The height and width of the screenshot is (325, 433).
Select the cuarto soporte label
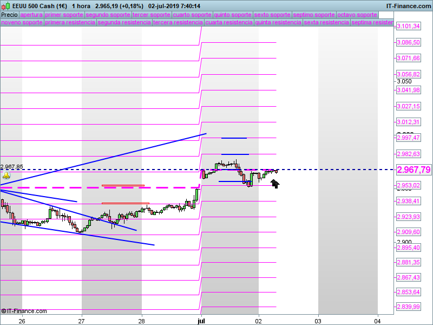[x=192, y=15]
